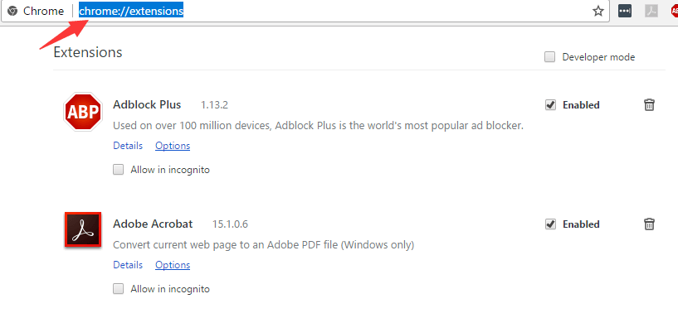Viewport: 678px width, 318px height.
Task: Open the ABP icon in the browser toolbar
Action: 674,12
